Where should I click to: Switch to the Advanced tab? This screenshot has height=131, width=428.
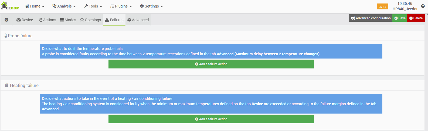[x=138, y=20]
